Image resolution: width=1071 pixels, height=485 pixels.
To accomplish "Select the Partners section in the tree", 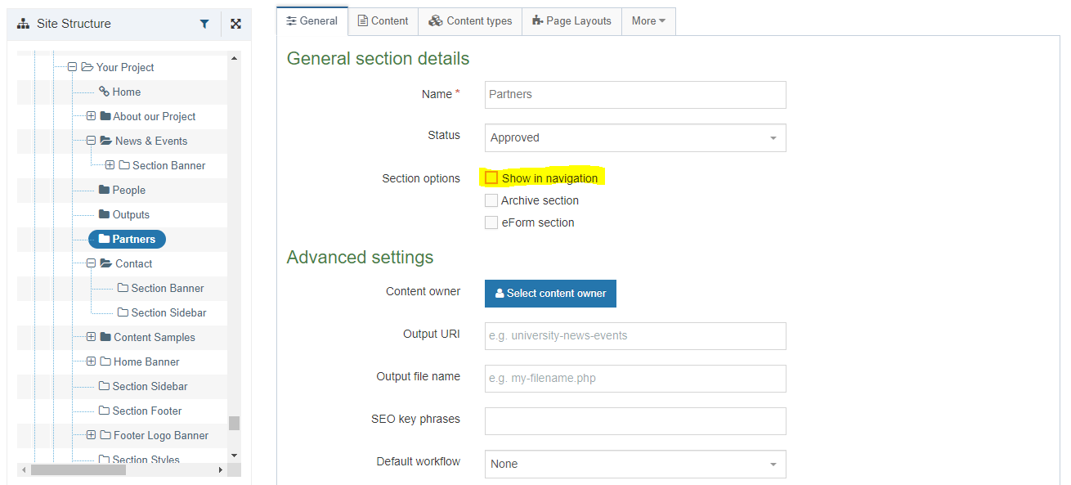I will (127, 239).
